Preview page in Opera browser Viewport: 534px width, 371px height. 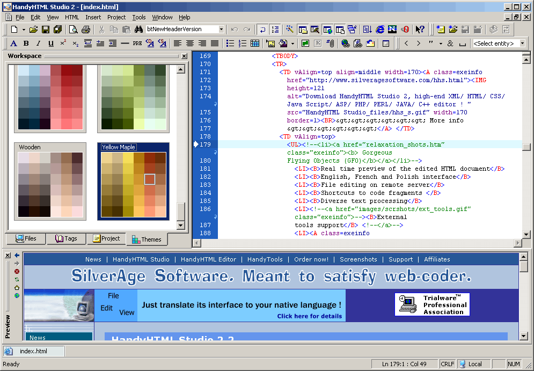pyautogui.click(x=405, y=30)
